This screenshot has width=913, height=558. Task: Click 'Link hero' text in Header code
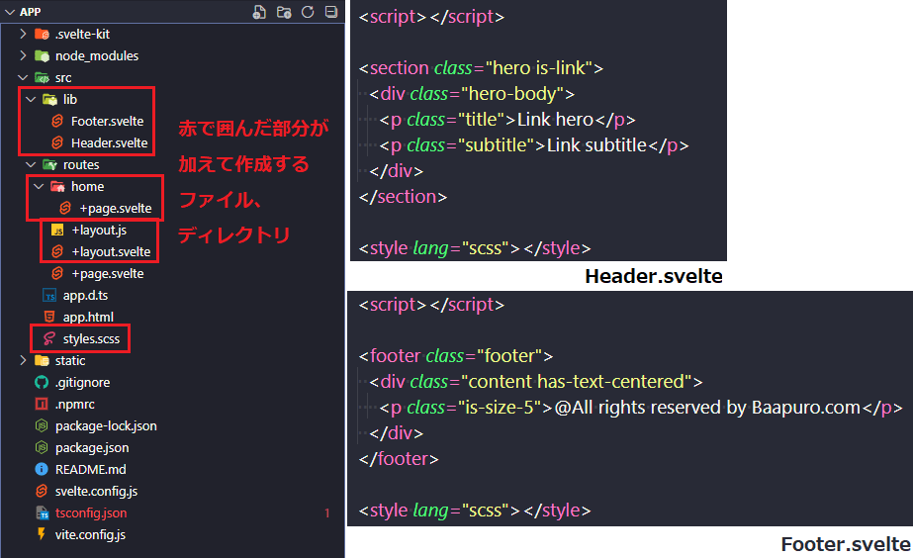click(556, 120)
